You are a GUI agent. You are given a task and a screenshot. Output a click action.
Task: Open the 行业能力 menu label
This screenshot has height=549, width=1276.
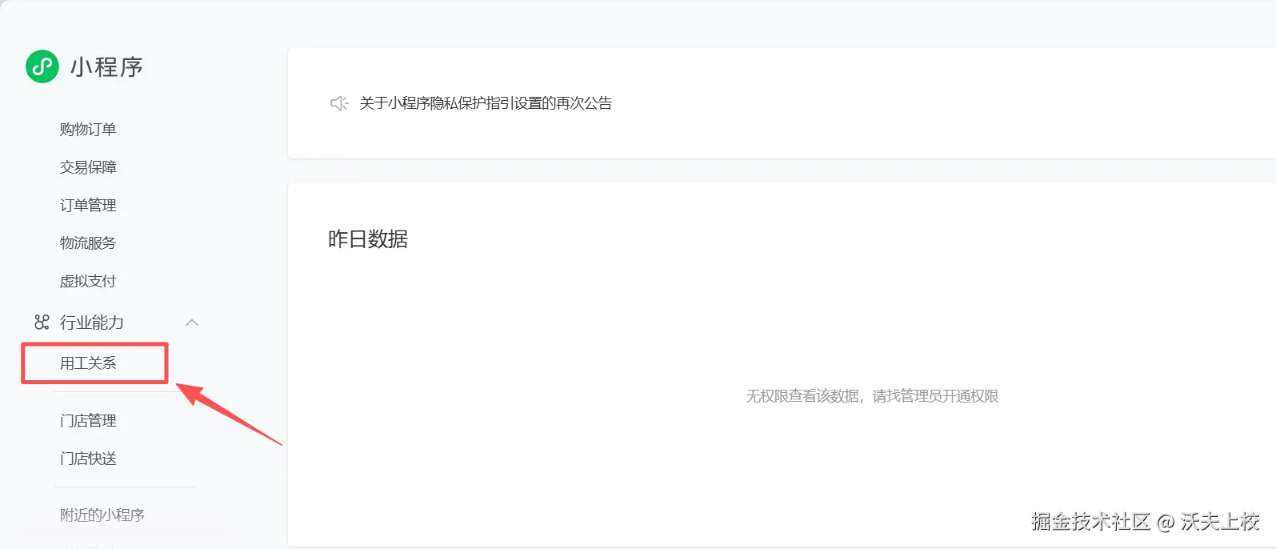(92, 322)
